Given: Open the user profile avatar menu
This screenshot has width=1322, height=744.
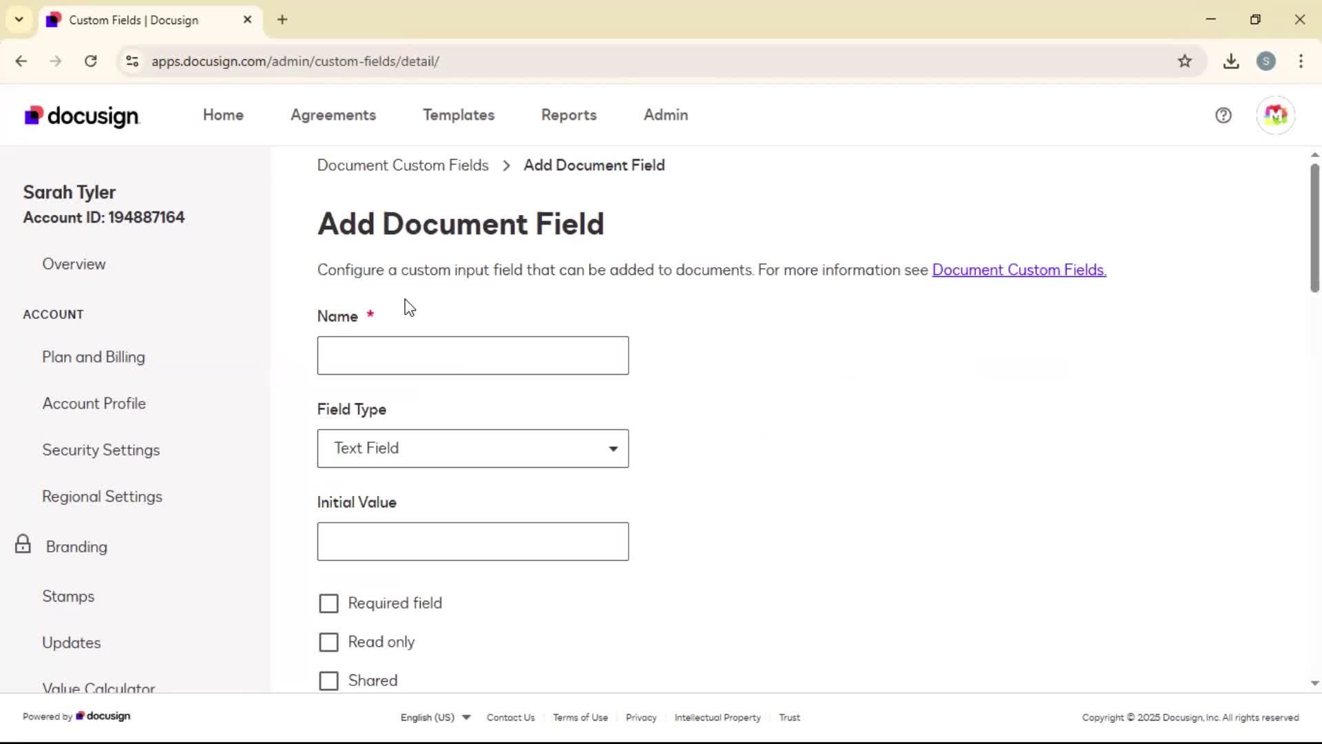Looking at the screenshot, I should coord(1275,115).
